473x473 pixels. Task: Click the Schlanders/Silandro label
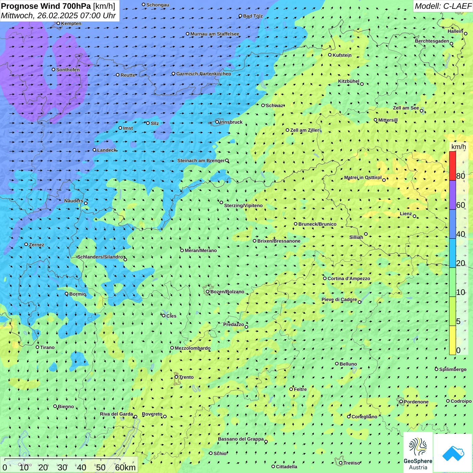tap(100, 257)
